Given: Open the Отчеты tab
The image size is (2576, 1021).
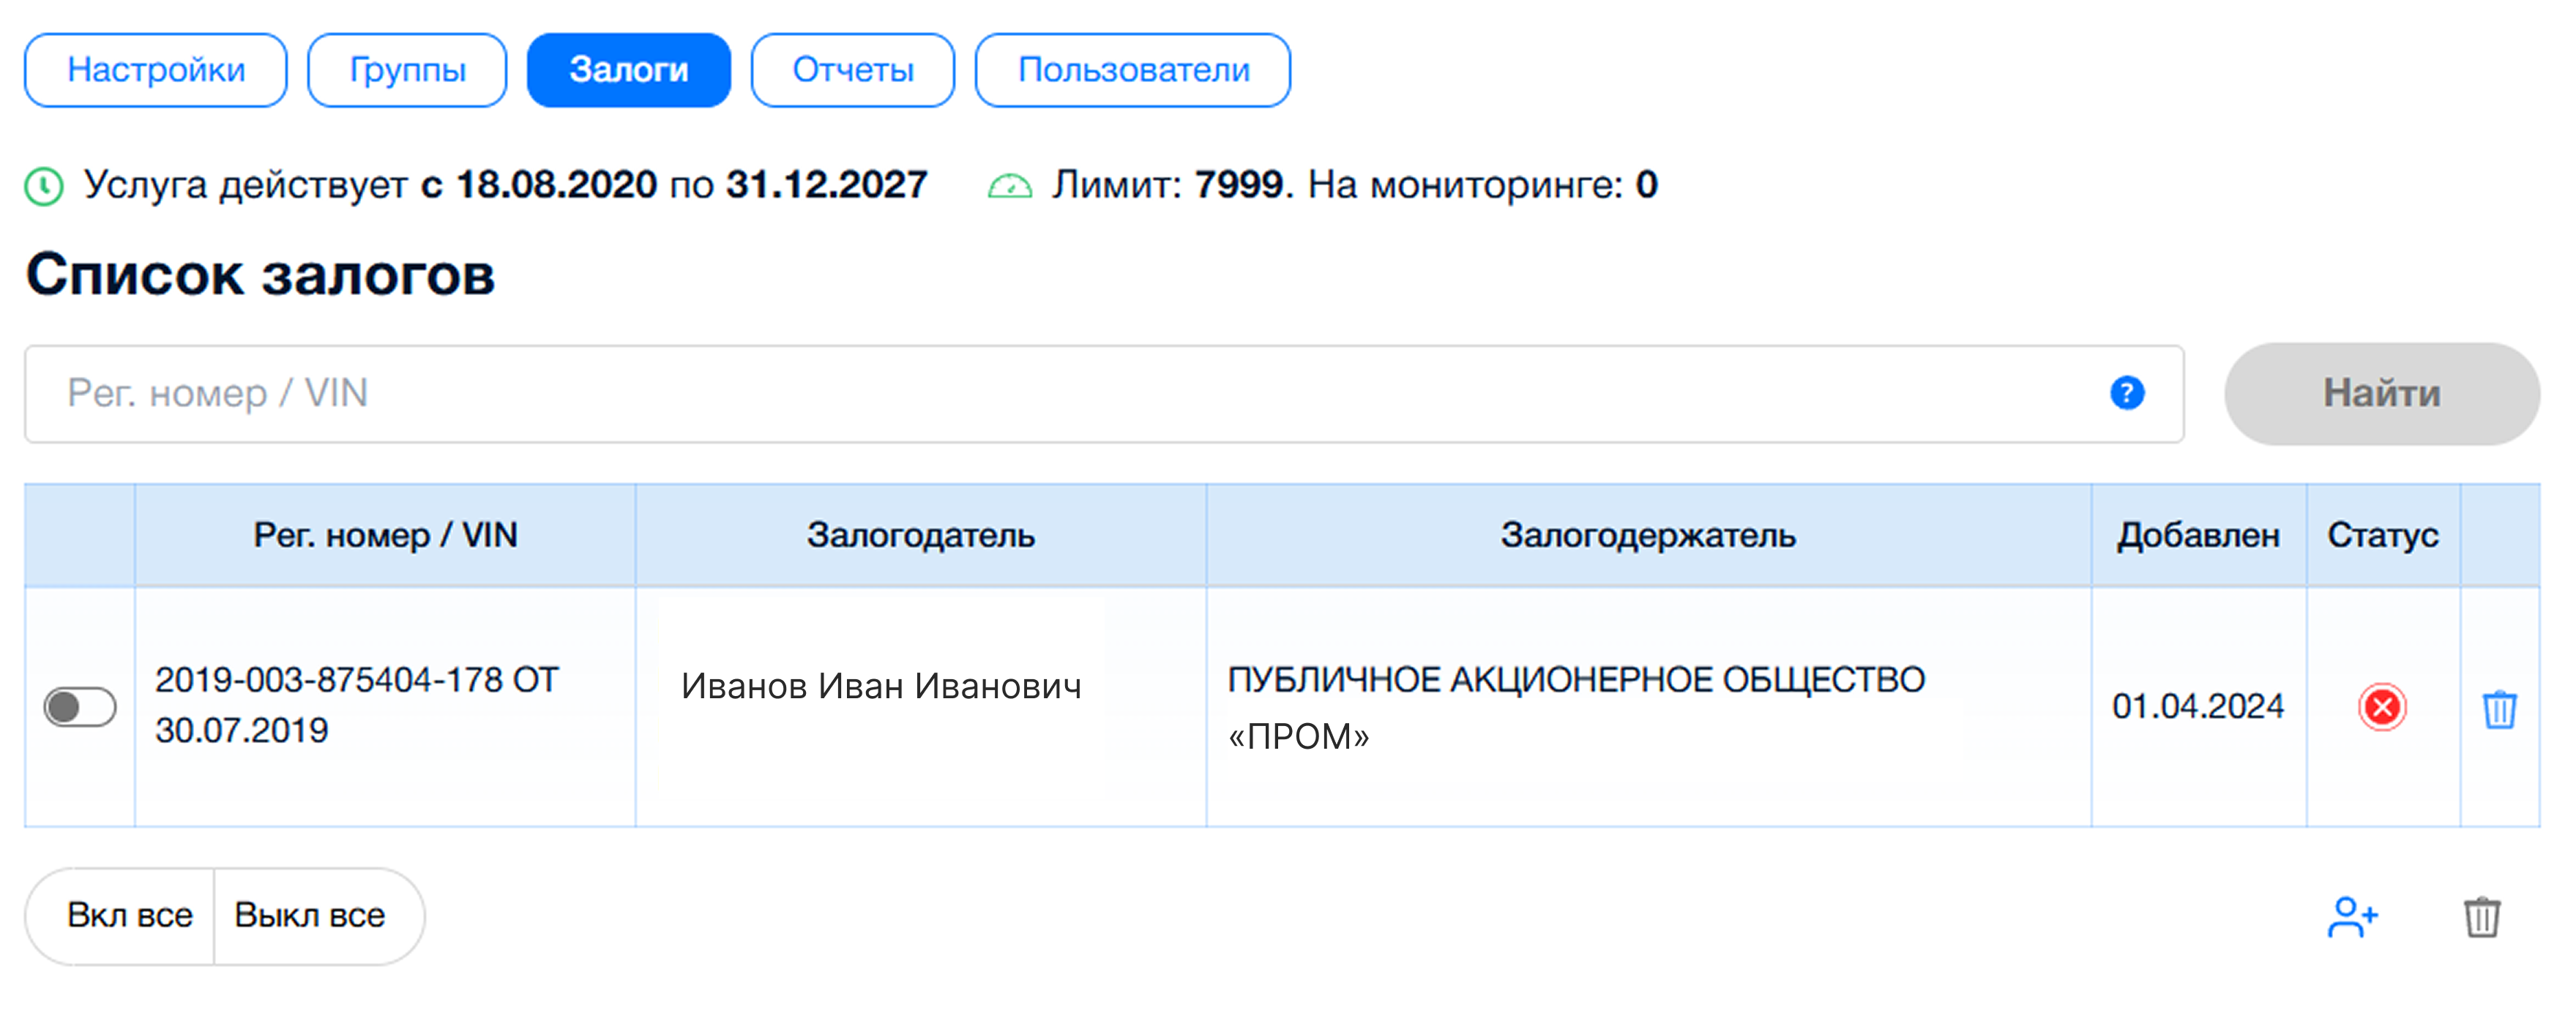Looking at the screenshot, I should 853,70.
